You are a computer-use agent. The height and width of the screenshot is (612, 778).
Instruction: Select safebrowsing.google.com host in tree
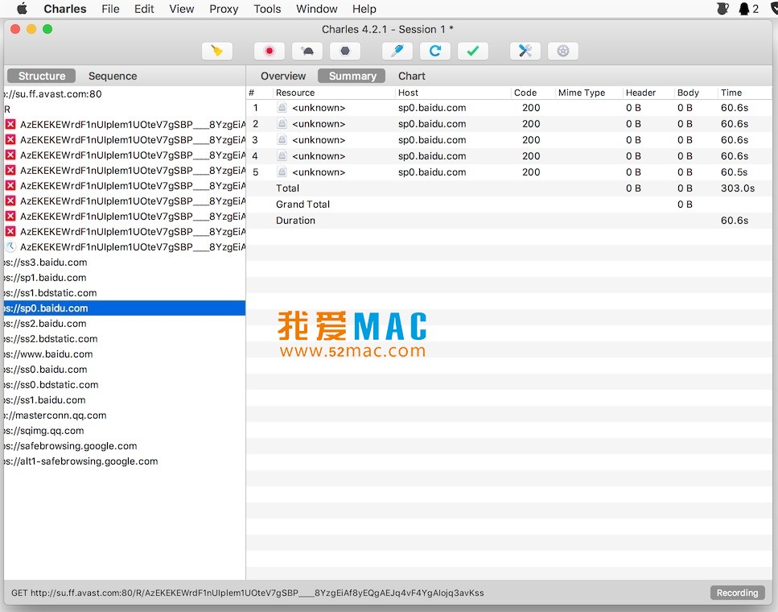71,446
